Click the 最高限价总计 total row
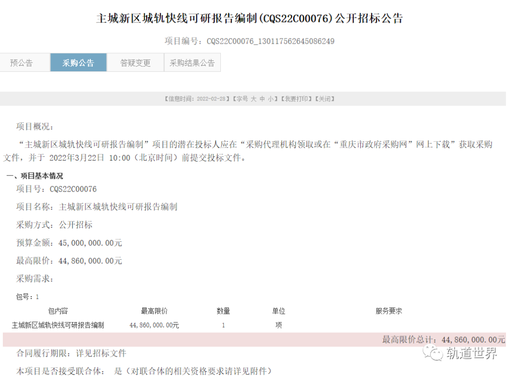The height and width of the screenshot is (376, 514). tap(443, 339)
